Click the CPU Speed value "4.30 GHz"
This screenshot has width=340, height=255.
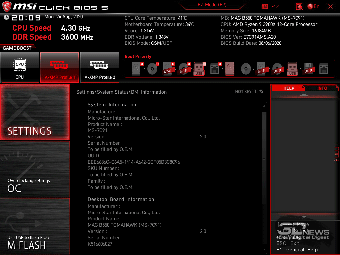[x=75, y=28]
